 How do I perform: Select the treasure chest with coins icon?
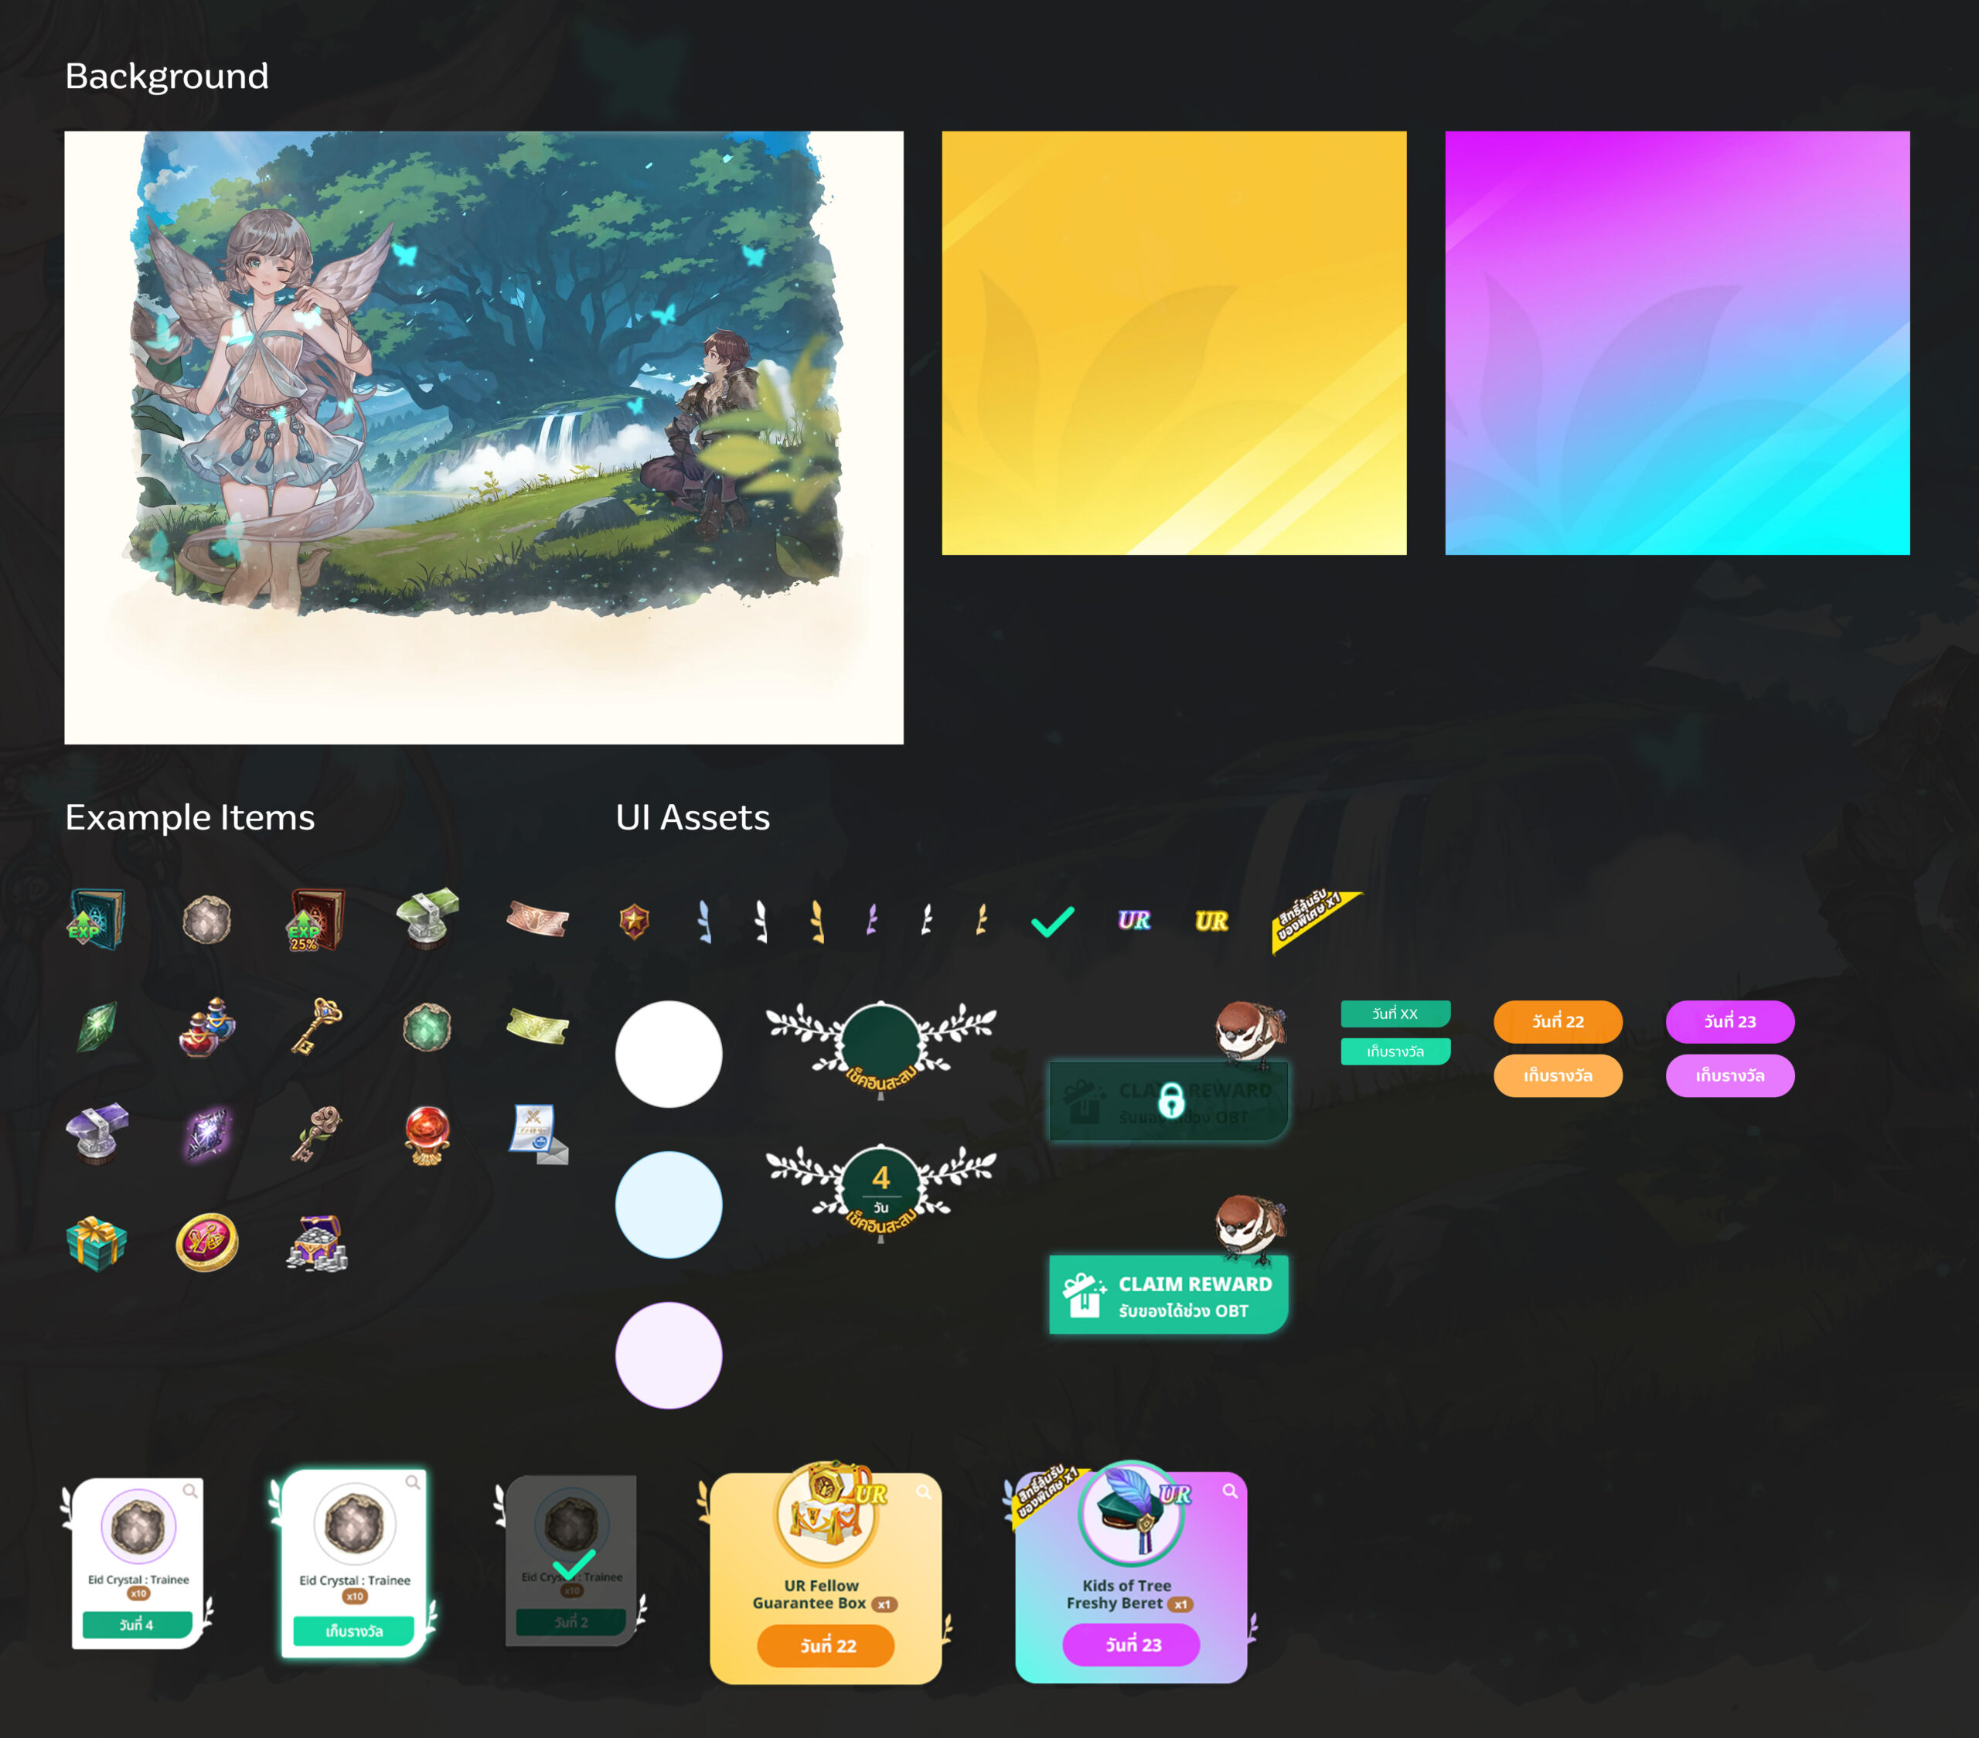pyautogui.click(x=317, y=1242)
